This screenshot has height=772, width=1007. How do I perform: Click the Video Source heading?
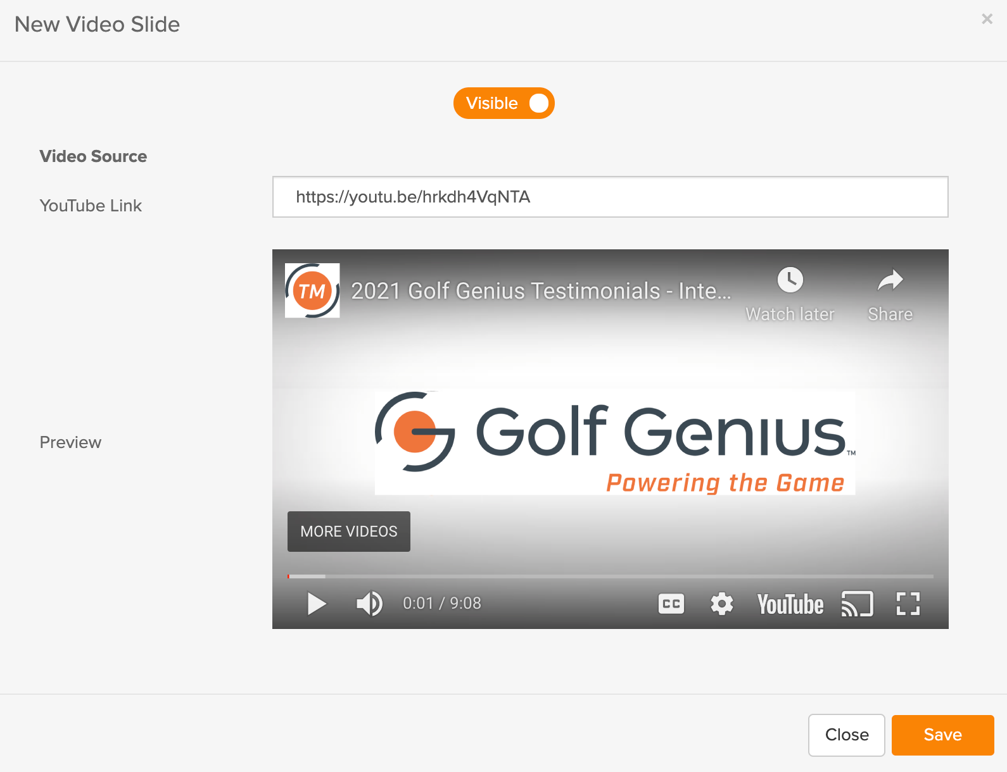93,156
